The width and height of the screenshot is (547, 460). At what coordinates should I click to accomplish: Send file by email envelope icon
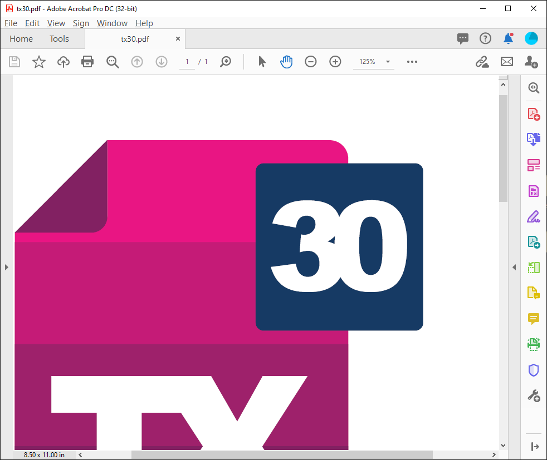coord(506,62)
